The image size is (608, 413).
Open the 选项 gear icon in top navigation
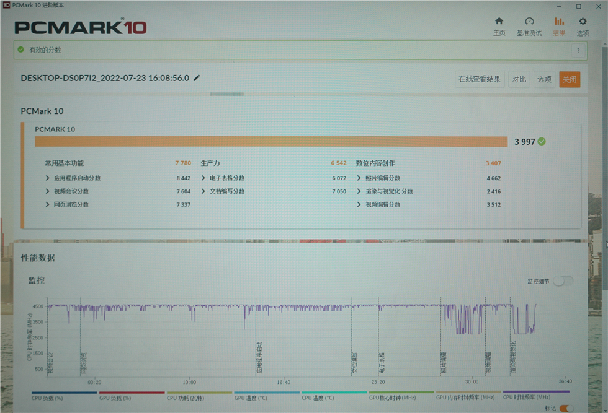583,21
